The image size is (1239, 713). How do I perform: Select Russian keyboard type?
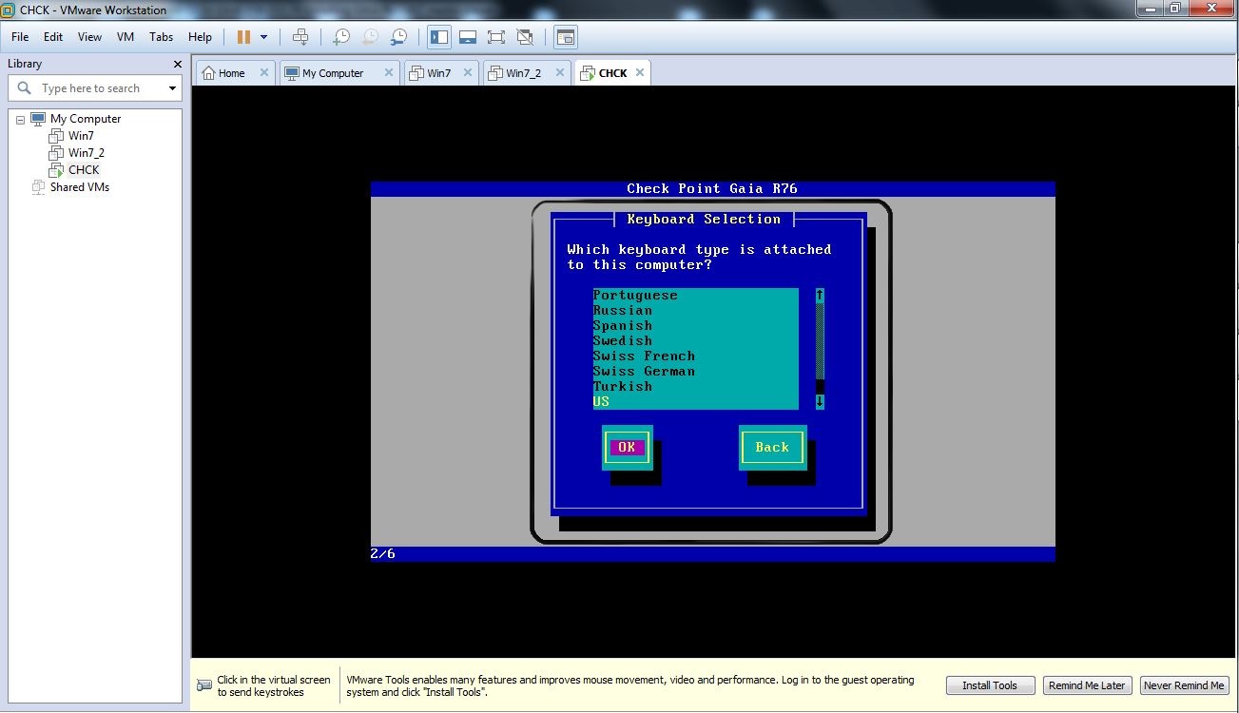(696, 311)
